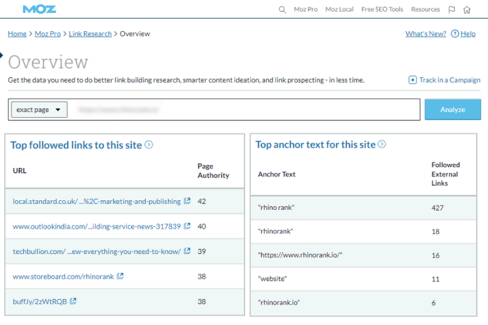
Task: Click the "https://www.rhinorank.io/" anchor cell
Action: (x=300, y=255)
